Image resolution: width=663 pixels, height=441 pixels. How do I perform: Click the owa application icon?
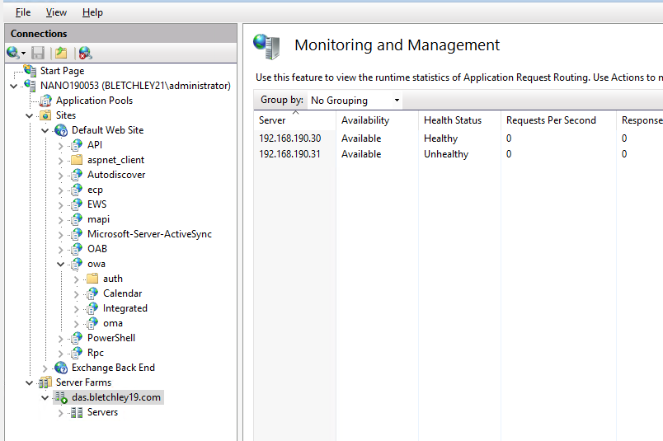[77, 264]
